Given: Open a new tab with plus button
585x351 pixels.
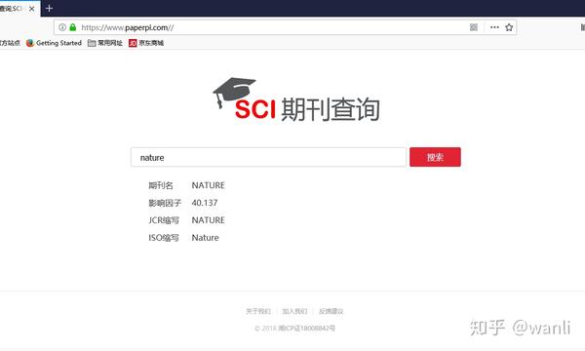Looking at the screenshot, I should [49, 8].
